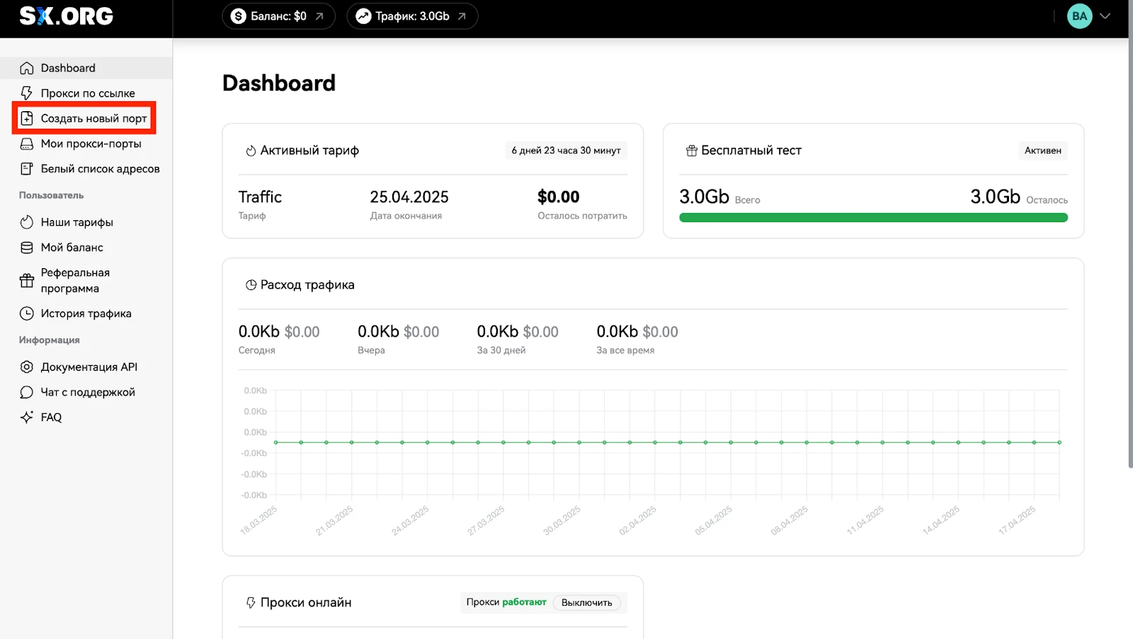Open Прокси по ссылке in sidebar
Image resolution: width=1133 pixels, height=639 pixels.
86,93
